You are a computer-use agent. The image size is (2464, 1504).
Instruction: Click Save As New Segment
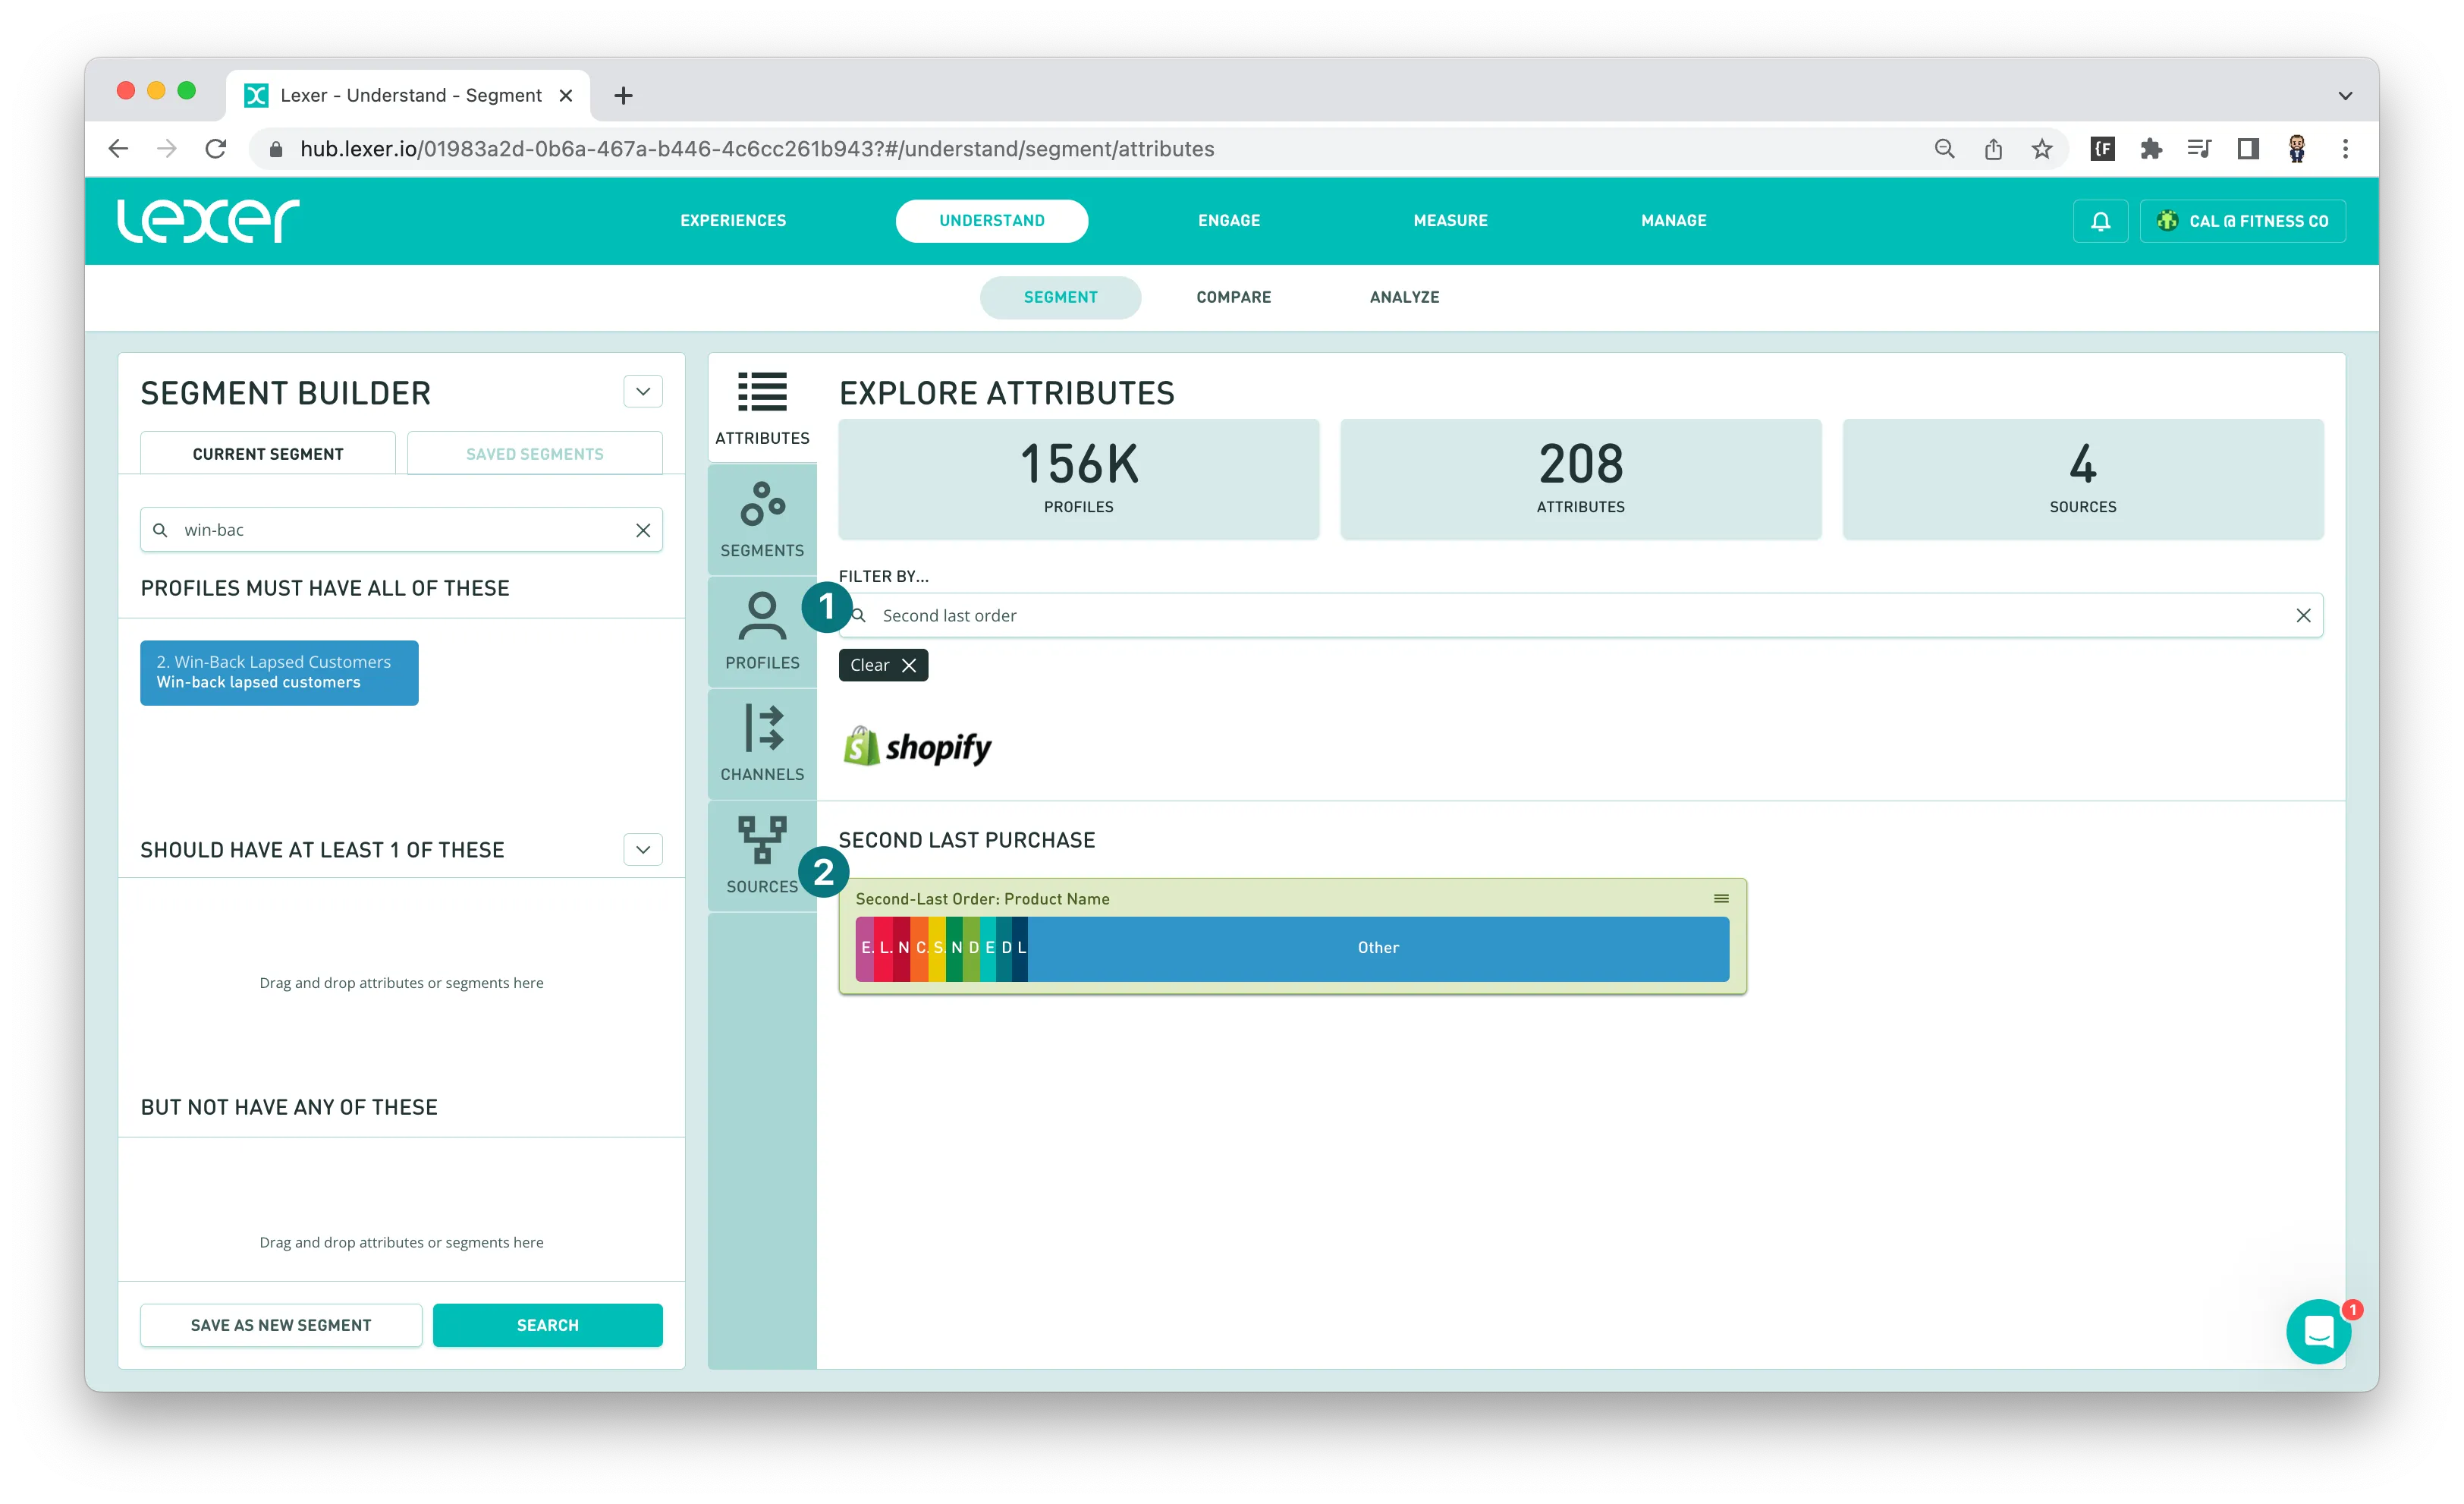(281, 1325)
